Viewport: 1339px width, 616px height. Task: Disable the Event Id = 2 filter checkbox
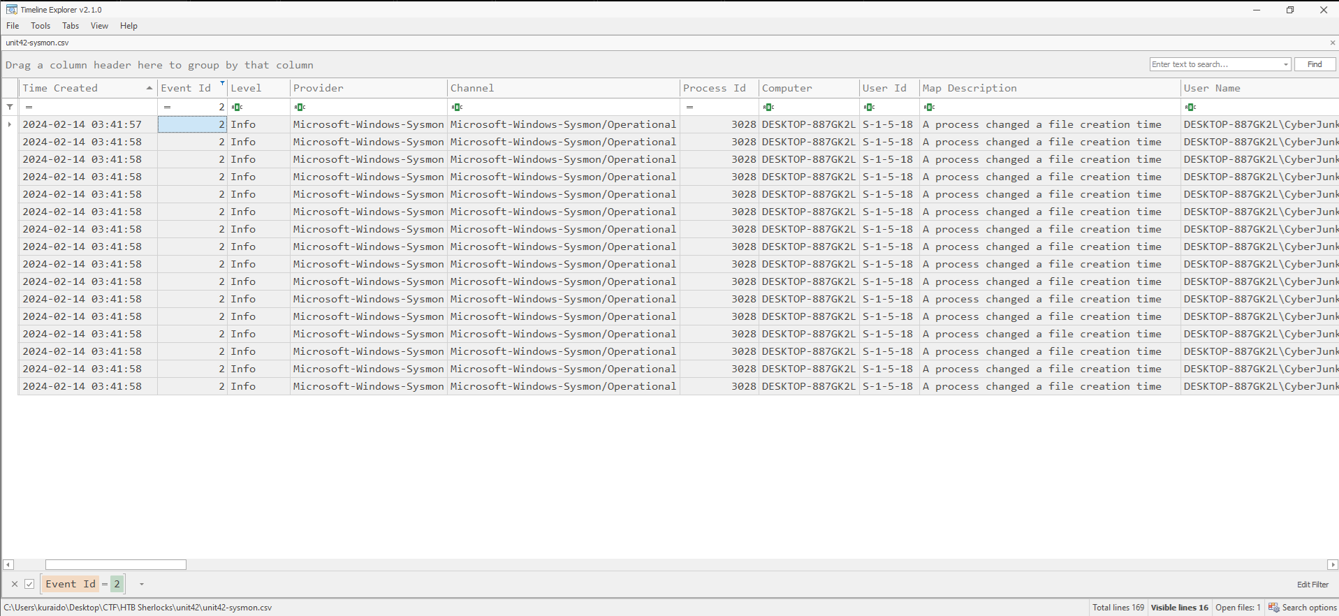point(29,584)
